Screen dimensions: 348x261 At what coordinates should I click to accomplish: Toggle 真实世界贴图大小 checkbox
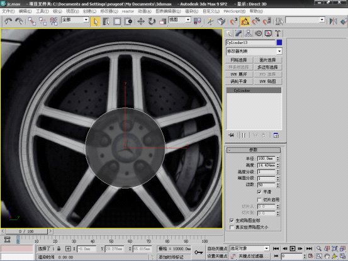[232, 227]
